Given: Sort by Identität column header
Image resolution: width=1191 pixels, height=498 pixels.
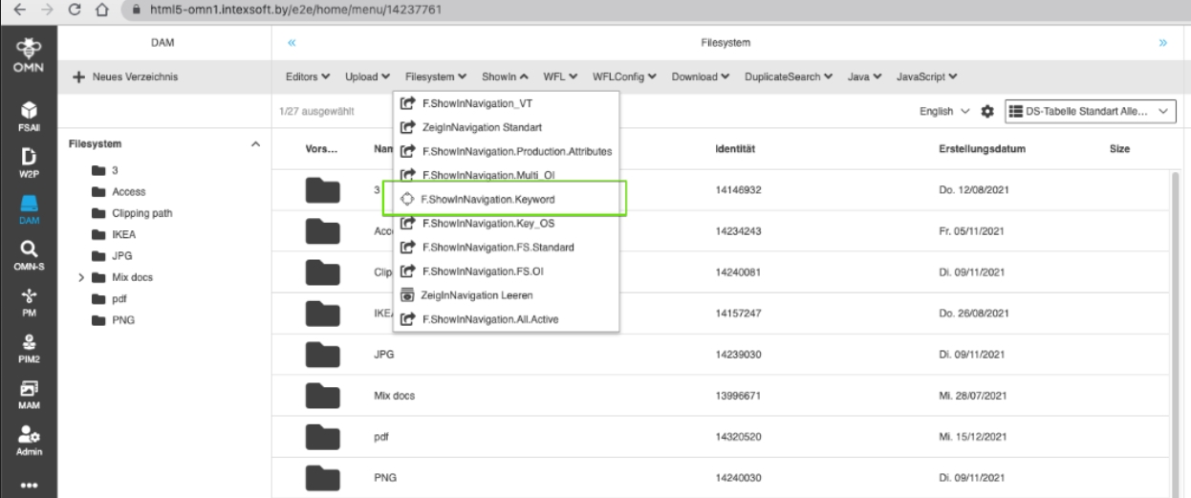Looking at the screenshot, I should pos(736,150).
